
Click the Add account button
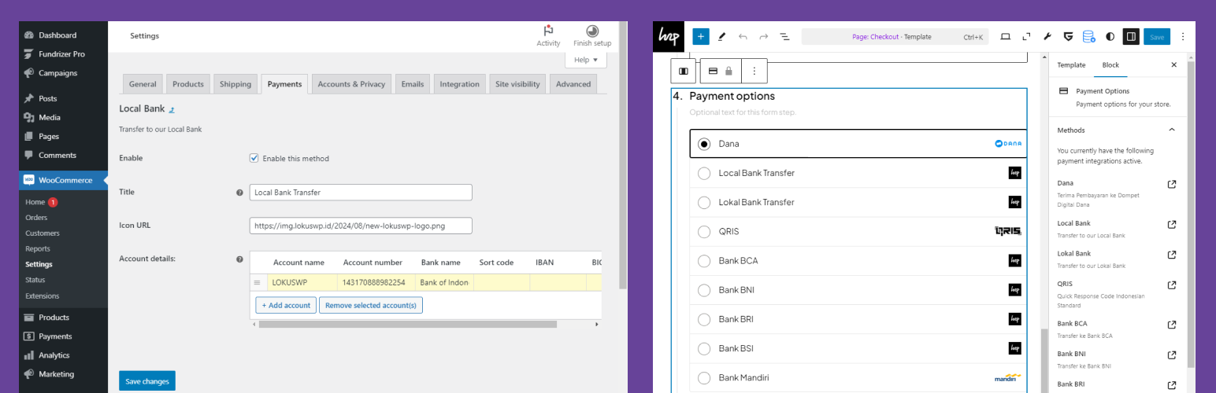tap(286, 305)
